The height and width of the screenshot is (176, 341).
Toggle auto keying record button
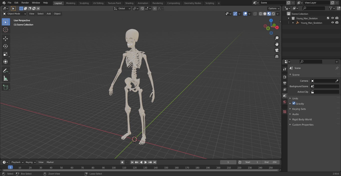122,162
